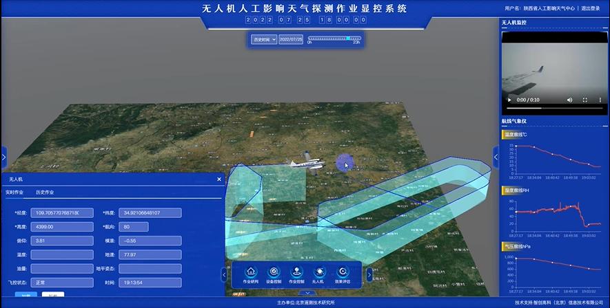The height and width of the screenshot is (308, 610).
Task: Play the drone monitoring video
Action: point(509,100)
